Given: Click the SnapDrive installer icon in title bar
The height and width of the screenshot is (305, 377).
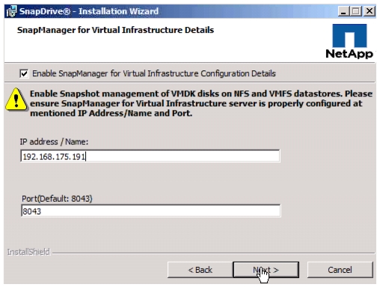Looking at the screenshot, I should tap(11, 11).
